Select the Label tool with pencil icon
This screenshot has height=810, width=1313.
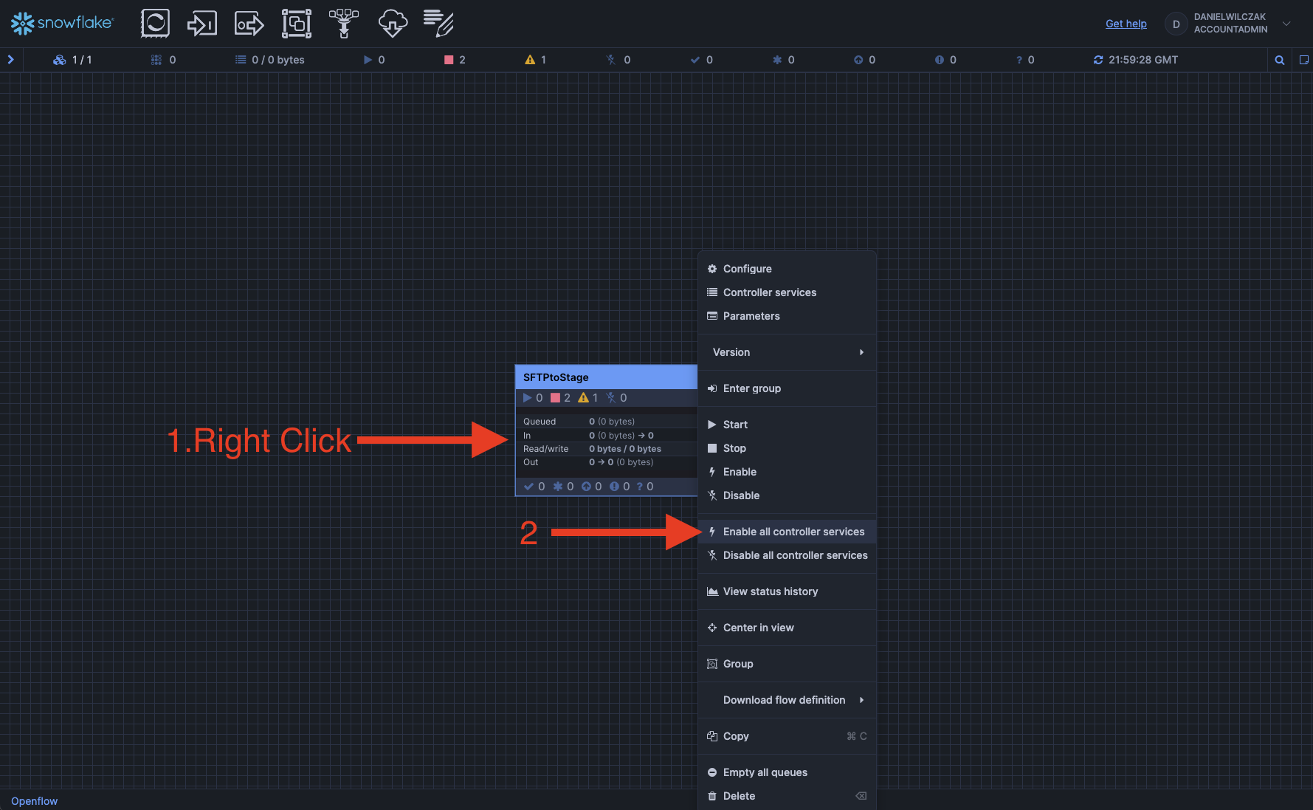coord(438,24)
